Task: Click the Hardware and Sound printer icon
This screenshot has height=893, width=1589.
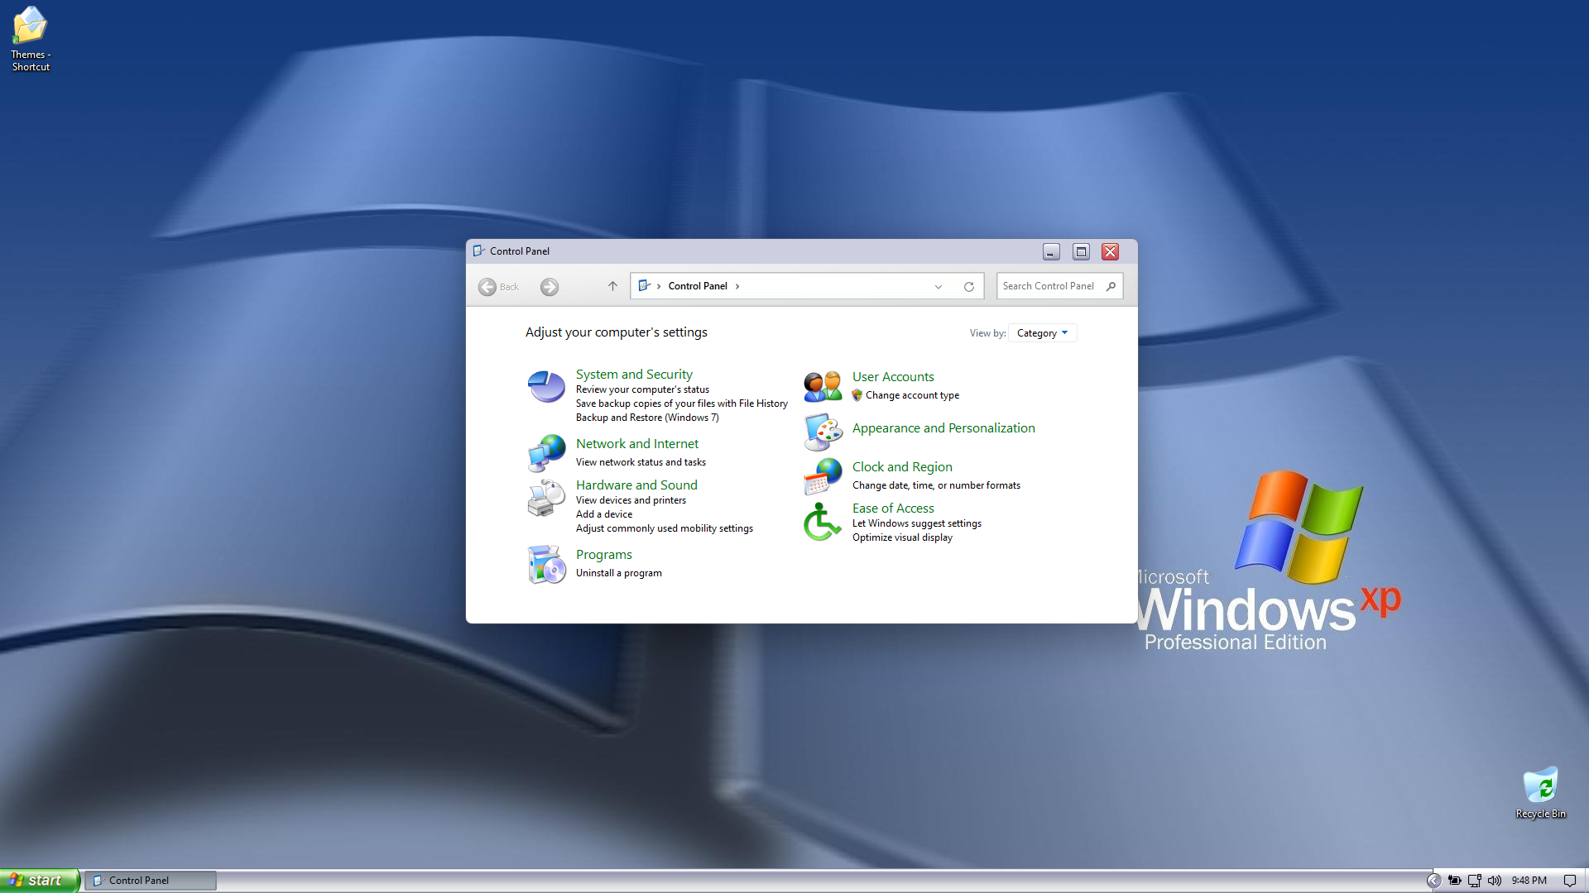Action: coord(546,498)
